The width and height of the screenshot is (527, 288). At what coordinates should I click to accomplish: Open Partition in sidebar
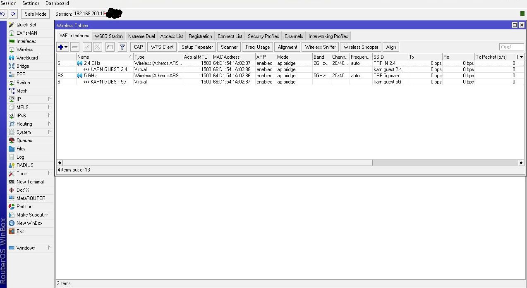tap(24, 207)
